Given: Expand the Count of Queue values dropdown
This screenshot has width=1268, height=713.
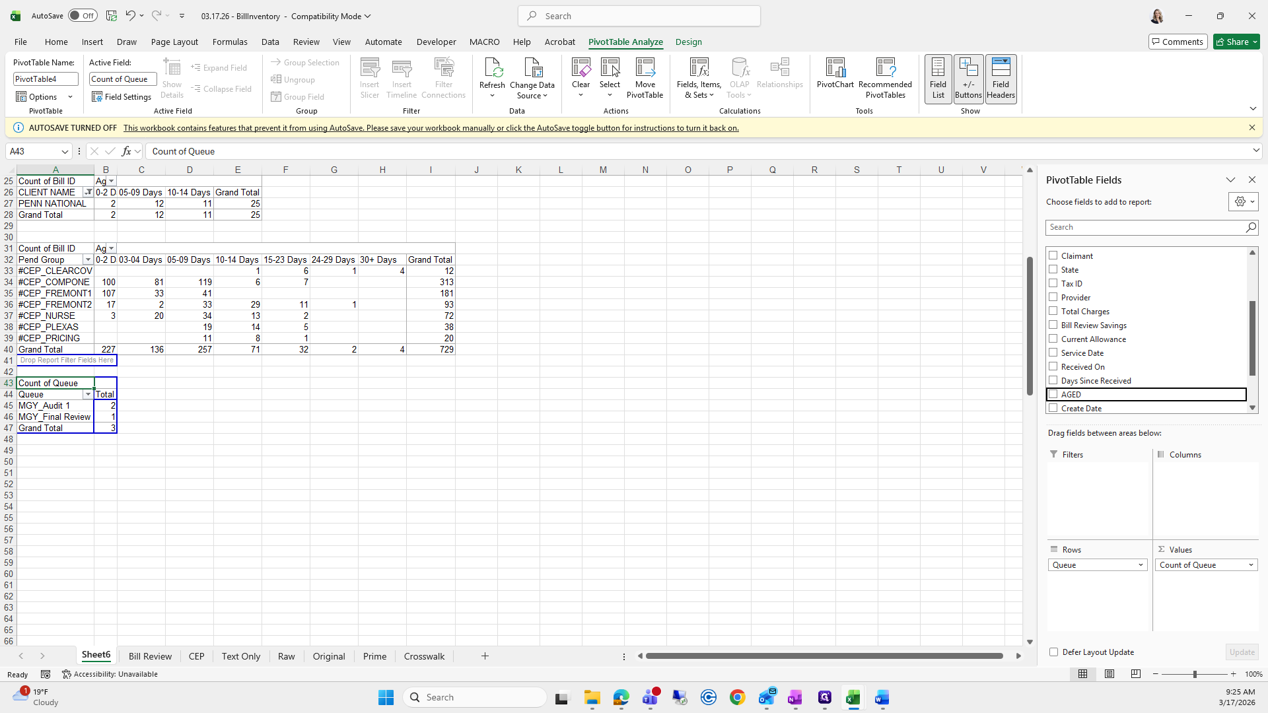Looking at the screenshot, I should (x=1250, y=565).
